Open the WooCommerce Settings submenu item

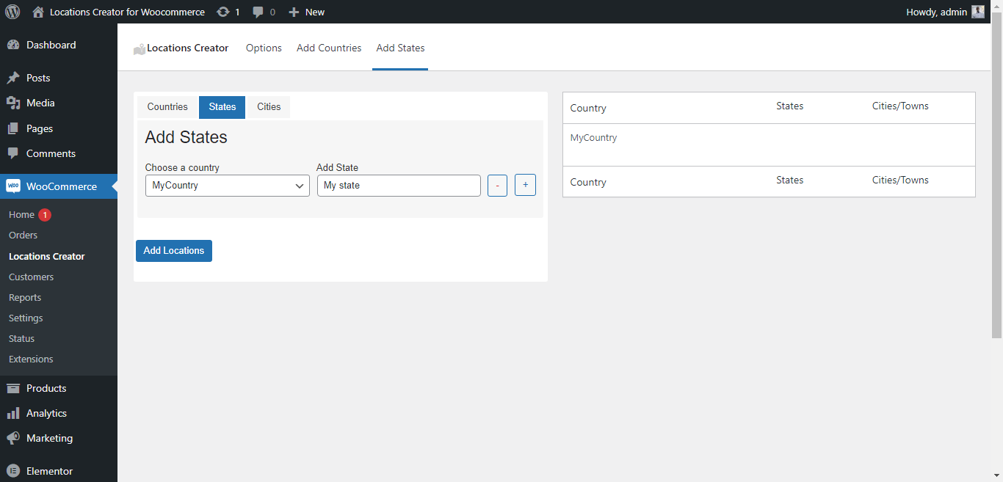(26, 318)
